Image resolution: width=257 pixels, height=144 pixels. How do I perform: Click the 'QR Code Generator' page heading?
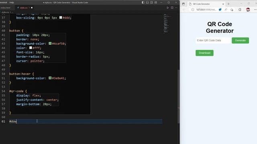coord(220,28)
